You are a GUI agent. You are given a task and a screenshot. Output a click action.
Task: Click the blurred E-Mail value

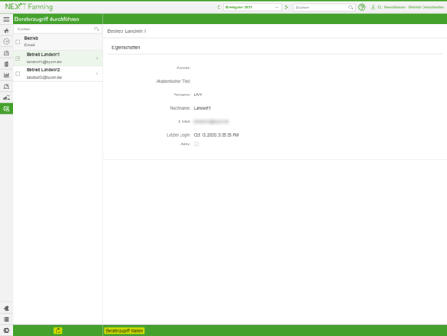[x=211, y=122]
